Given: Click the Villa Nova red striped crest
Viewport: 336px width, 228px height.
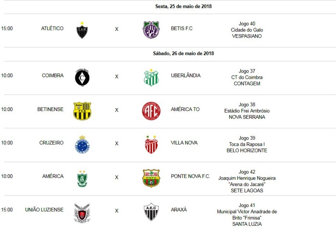Looking at the screenshot, I should coord(151,145).
